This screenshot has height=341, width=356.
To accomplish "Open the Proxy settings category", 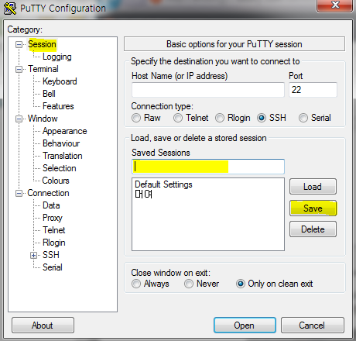I will (x=53, y=218).
